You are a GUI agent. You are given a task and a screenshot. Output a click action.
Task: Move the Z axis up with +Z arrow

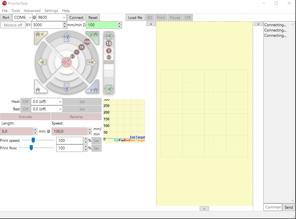109,36
